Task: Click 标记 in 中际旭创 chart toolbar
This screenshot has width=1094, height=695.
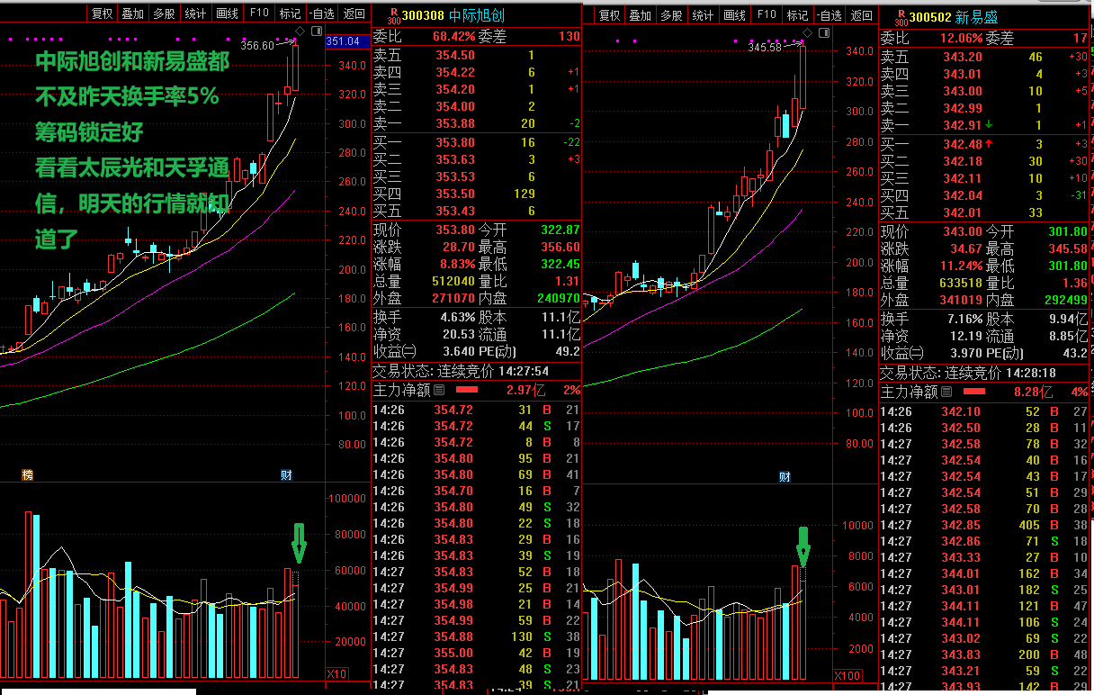Action: click(x=290, y=14)
